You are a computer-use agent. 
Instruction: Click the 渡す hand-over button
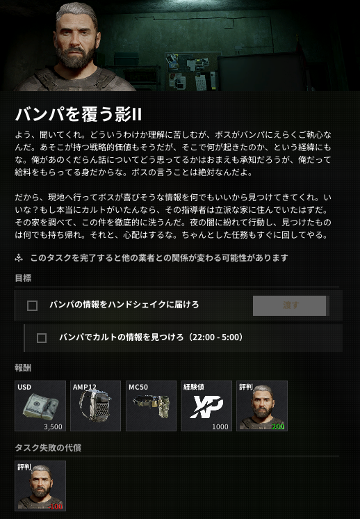click(291, 305)
